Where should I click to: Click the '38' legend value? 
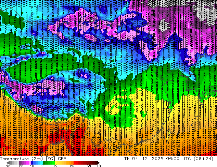click(89, 166)
